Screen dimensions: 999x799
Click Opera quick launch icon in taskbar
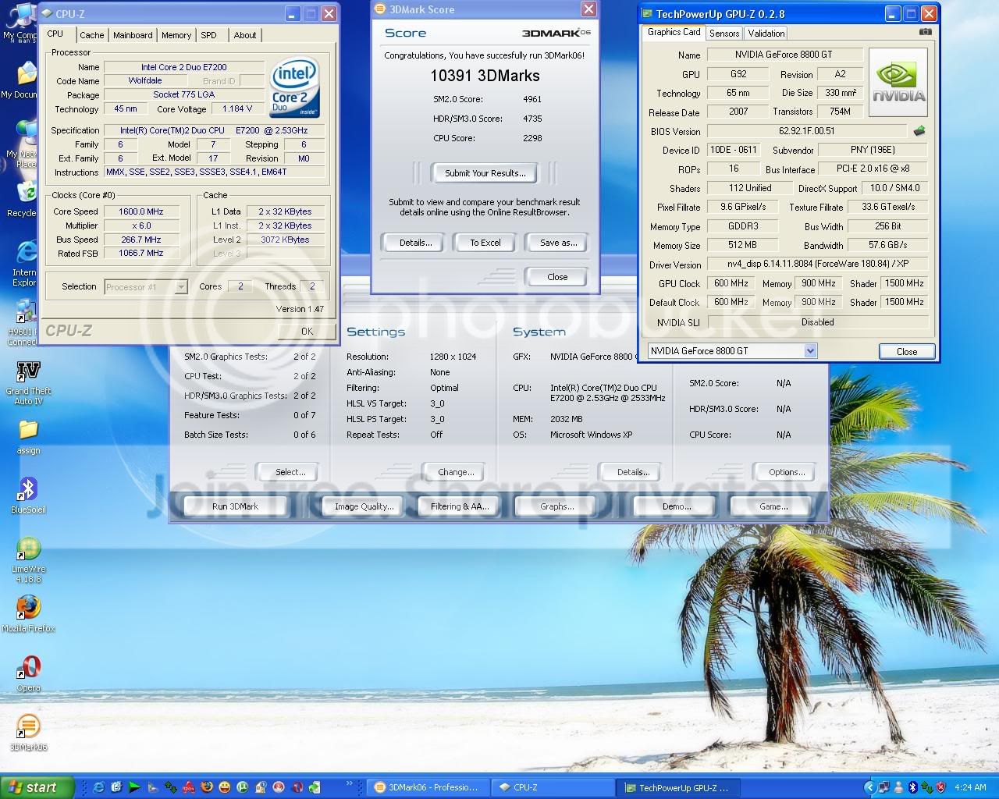pyautogui.click(x=297, y=787)
